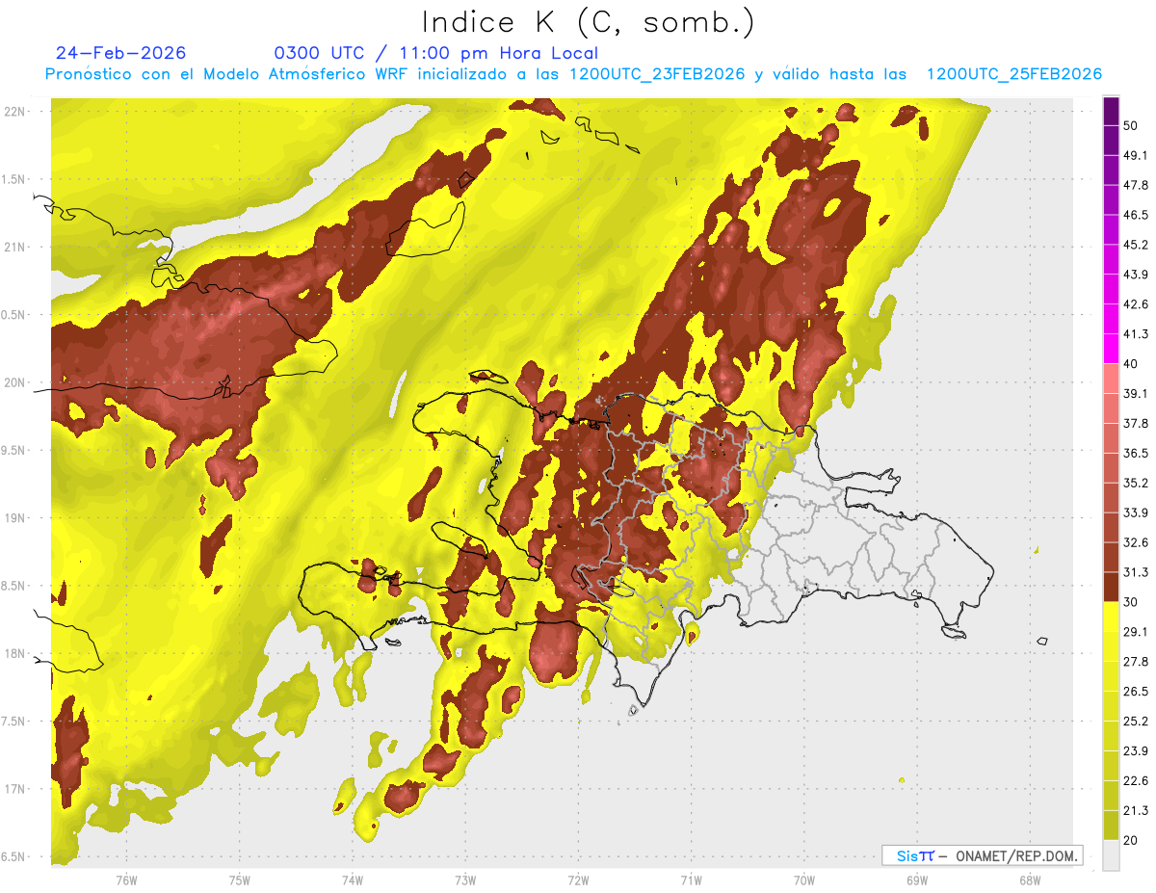Click the "6.5N" latitude axis label
This screenshot has width=1156, height=893.
coord(14,856)
